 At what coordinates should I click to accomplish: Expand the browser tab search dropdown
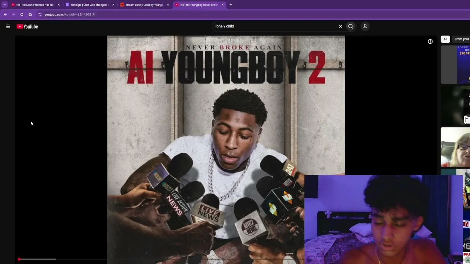click(x=4, y=5)
